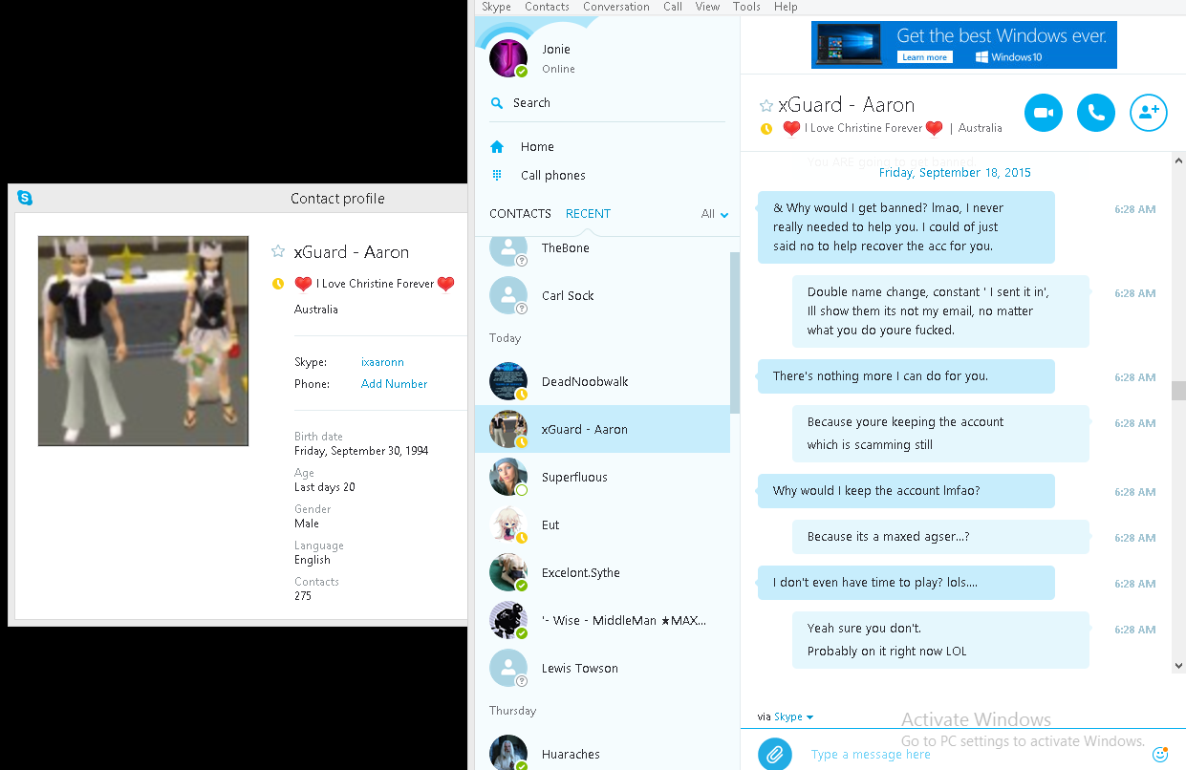The width and height of the screenshot is (1186, 770).
Task: Switch to the CONTACTS tab
Action: click(520, 213)
